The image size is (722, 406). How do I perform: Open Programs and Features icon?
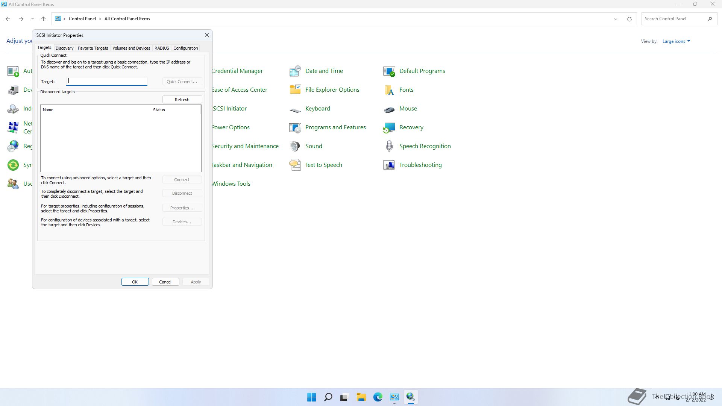click(x=295, y=127)
